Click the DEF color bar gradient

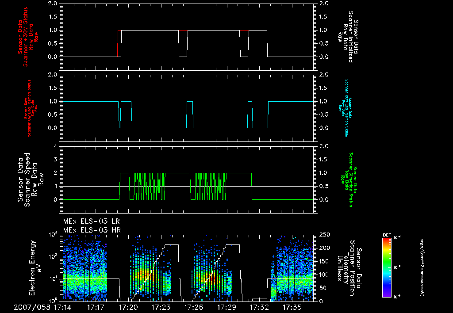[x=387, y=267]
